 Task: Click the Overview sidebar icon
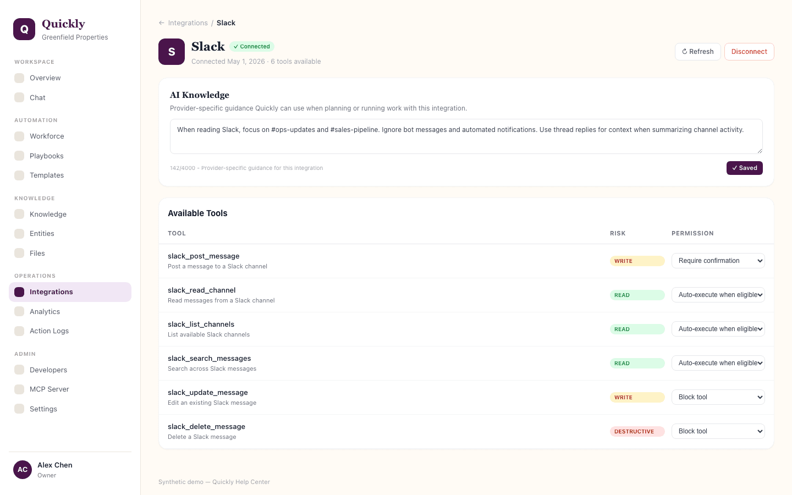pos(19,78)
